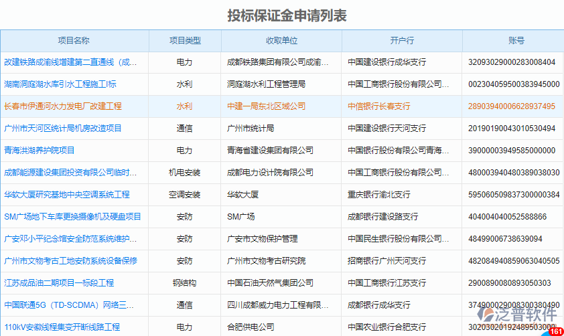Select bank cell 中国农业银行合肥支行
This screenshot has width=564, height=336.
point(386,327)
